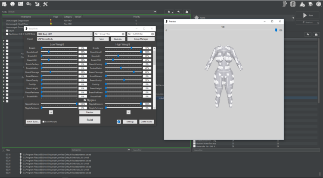Screen dimensions: 323x178
Task: Open the install mod from archive icon
Action: 4,4
